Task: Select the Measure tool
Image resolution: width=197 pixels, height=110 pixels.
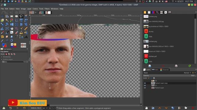Action: coord(7,41)
